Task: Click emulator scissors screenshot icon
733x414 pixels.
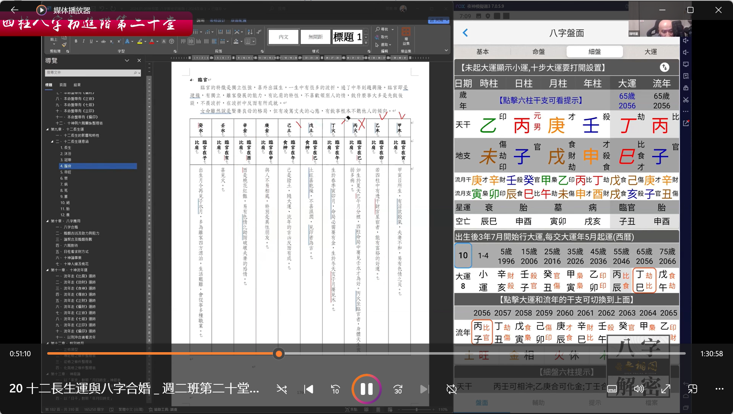Action: tap(686, 100)
